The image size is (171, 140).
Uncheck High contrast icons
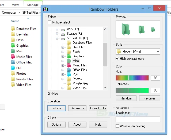tap(117, 59)
